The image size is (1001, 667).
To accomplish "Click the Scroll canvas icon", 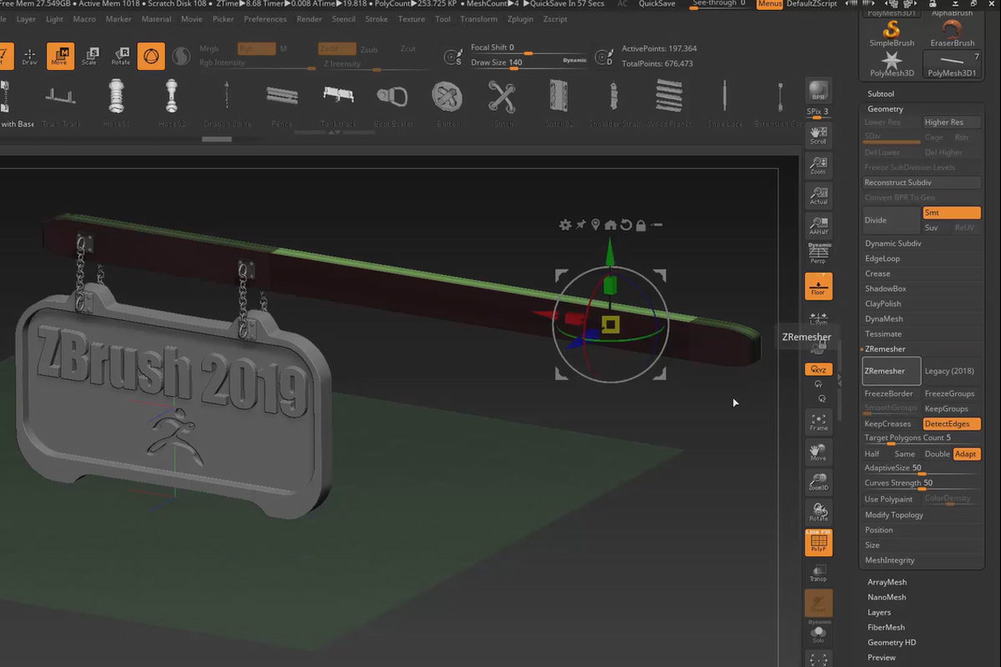I will (818, 135).
